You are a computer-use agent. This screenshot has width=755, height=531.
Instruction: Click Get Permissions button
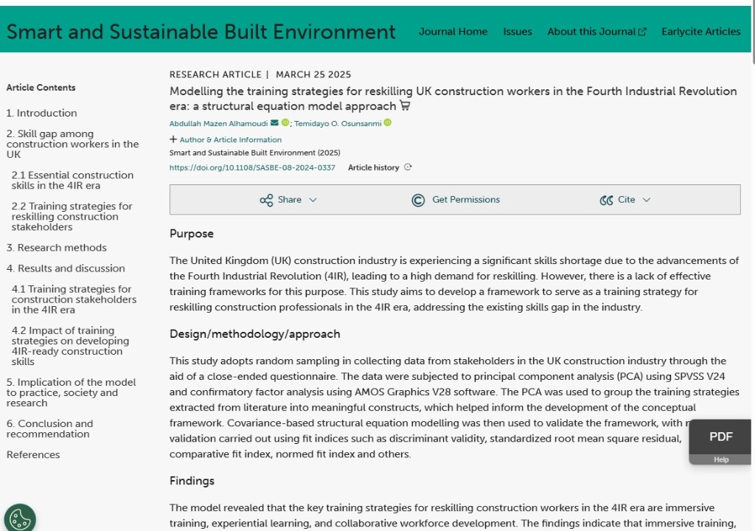tap(456, 200)
